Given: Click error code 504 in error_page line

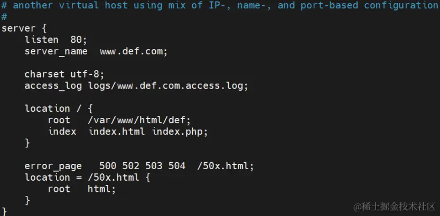Looking at the screenshot, I should 176,166.
